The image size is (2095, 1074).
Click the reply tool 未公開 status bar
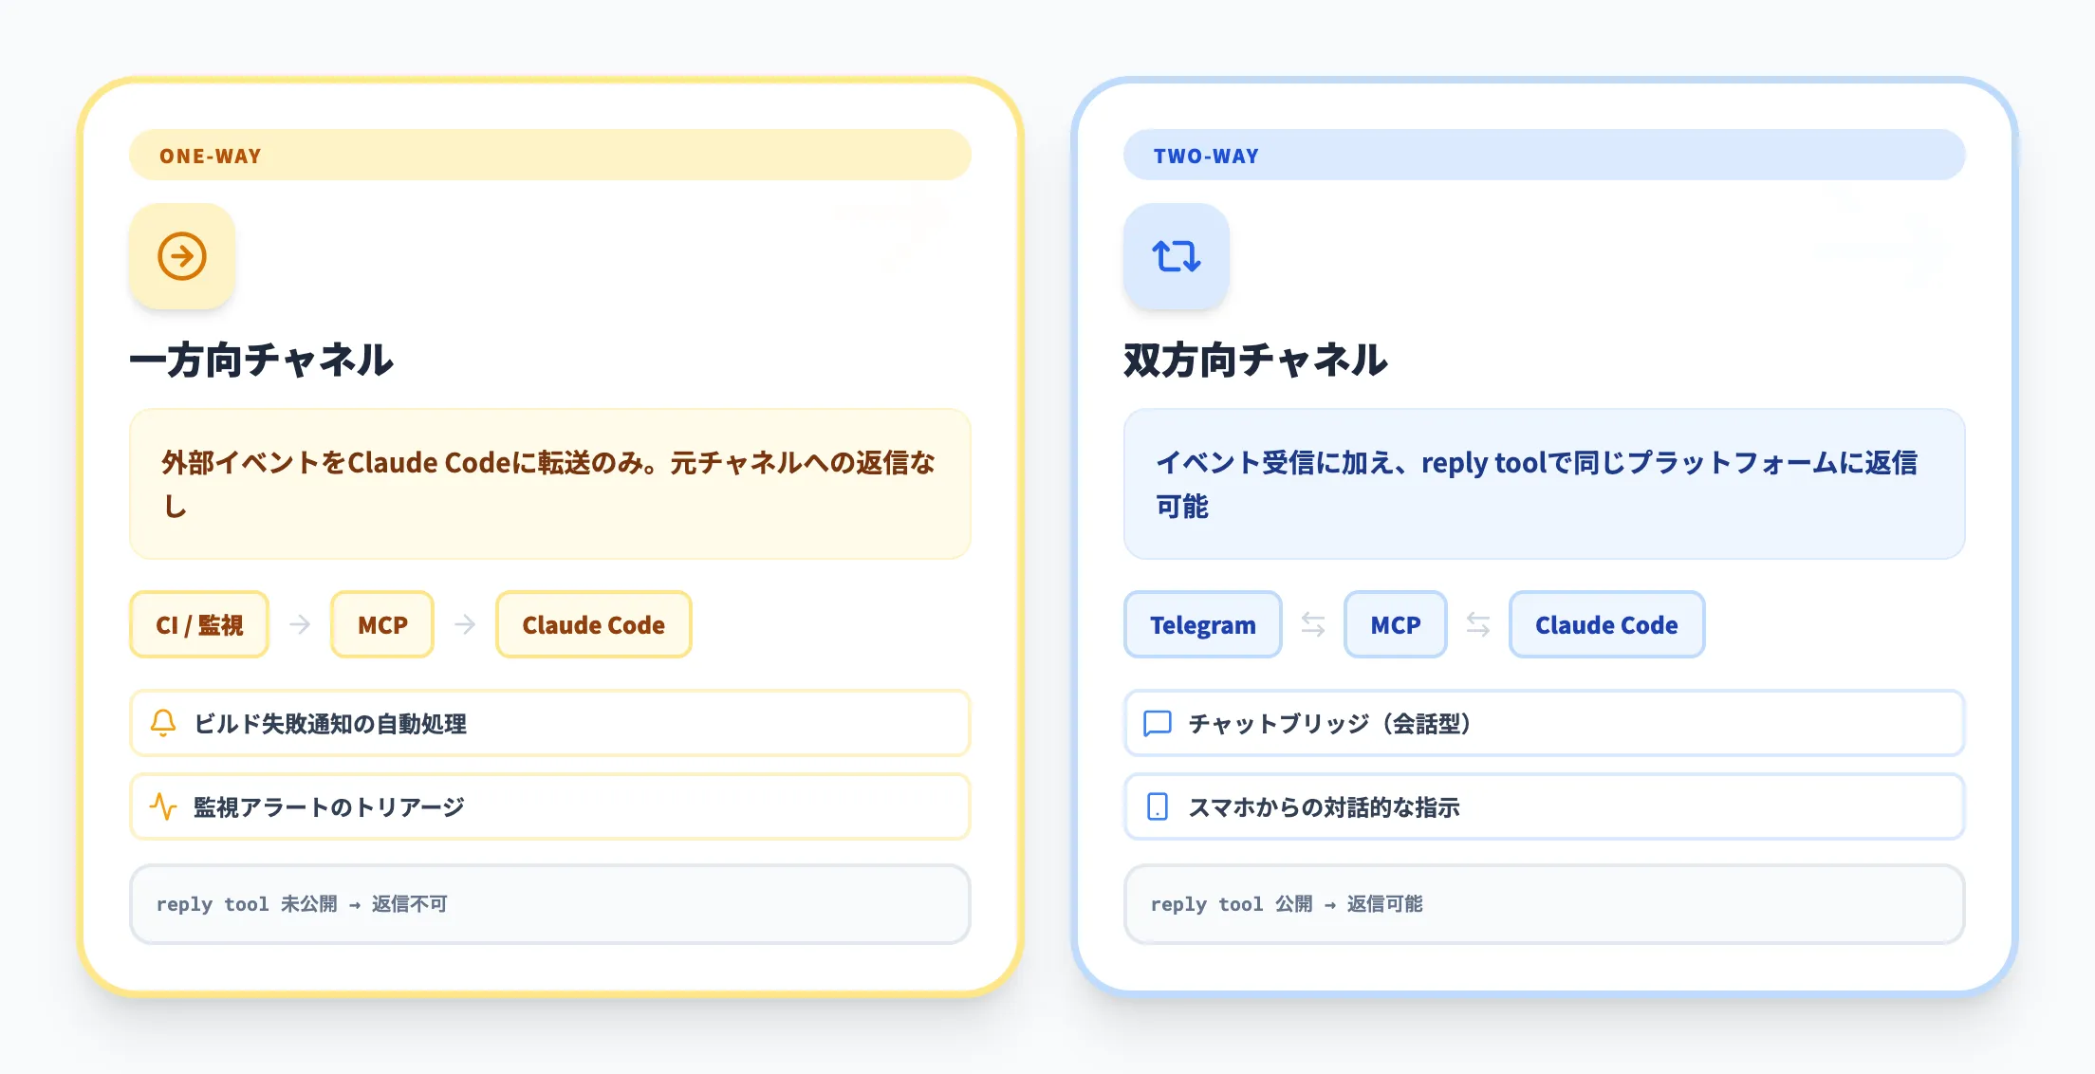pos(548,904)
